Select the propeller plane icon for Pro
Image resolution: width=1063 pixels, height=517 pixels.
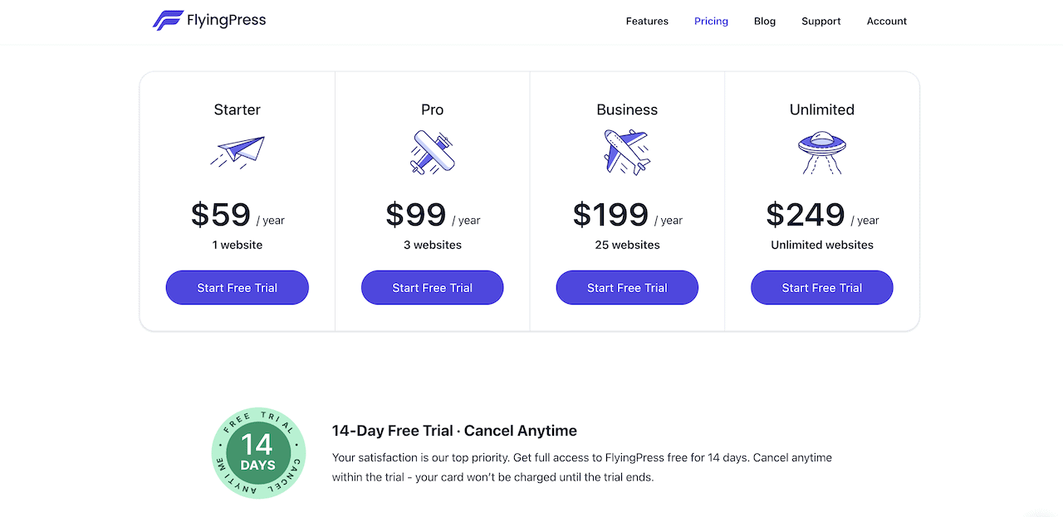(432, 152)
